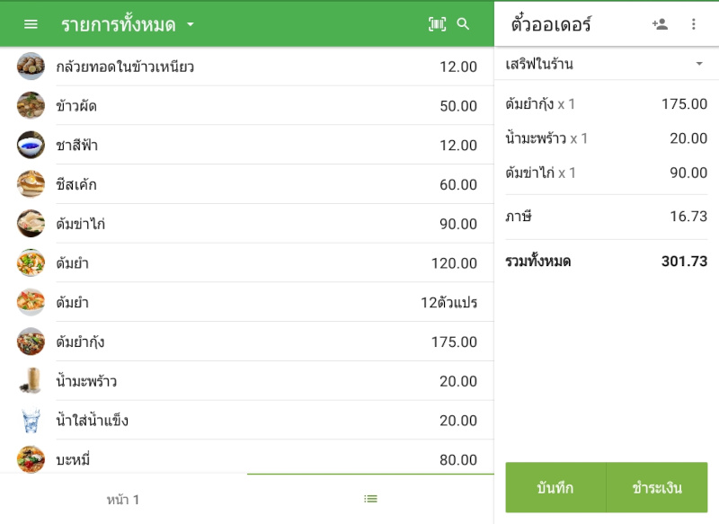Add a customer to the ticket

click(x=659, y=24)
